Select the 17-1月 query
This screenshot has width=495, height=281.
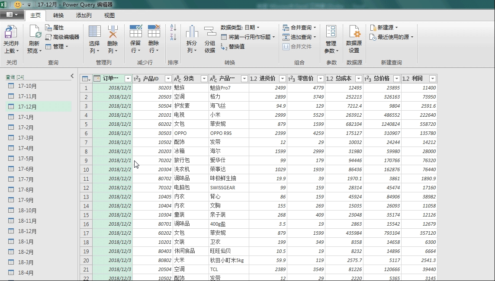pyautogui.click(x=39, y=117)
